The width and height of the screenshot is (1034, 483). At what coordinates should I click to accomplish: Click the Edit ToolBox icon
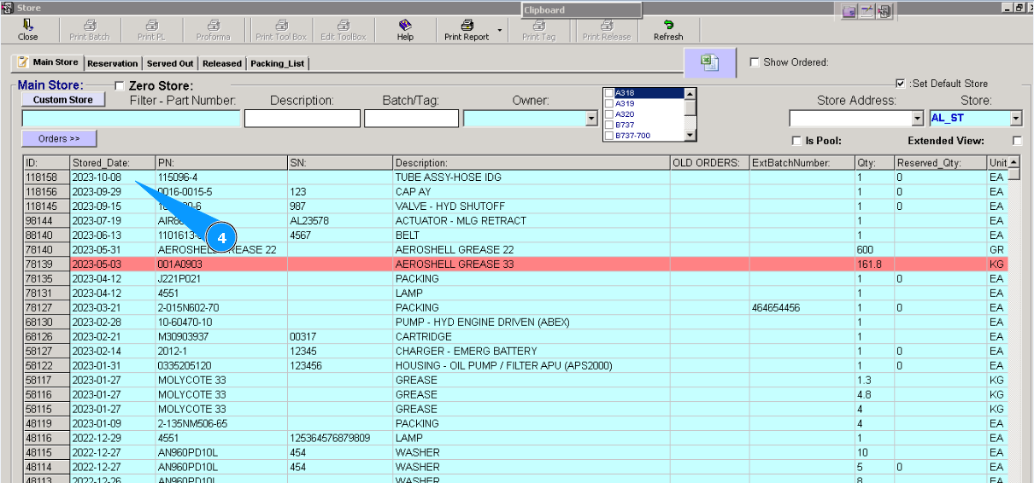pos(344,30)
